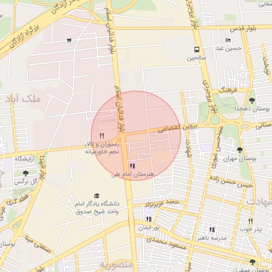This screenshot has width=272, height=272.
Task: Click the shopping cart icon in Malekabad
Action: (x=69, y=40)
